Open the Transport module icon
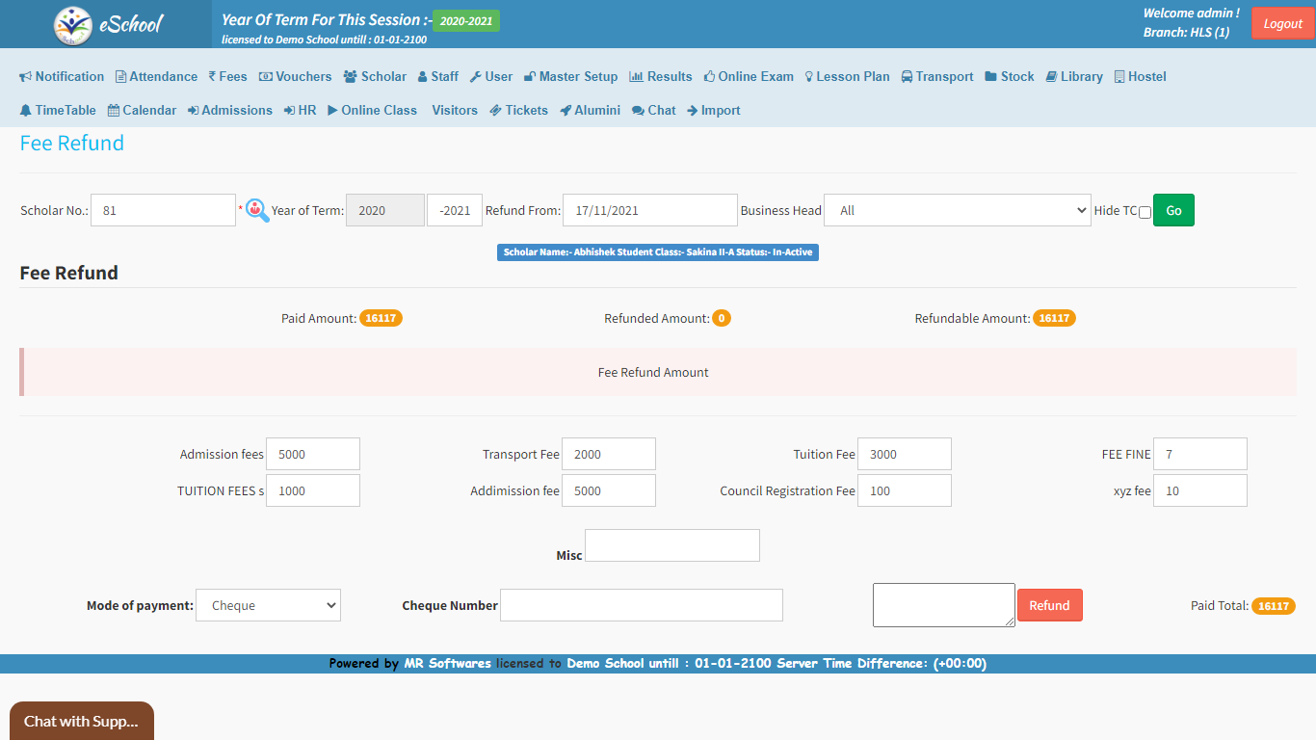The height and width of the screenshot is (740, 1316). [907, 76]
